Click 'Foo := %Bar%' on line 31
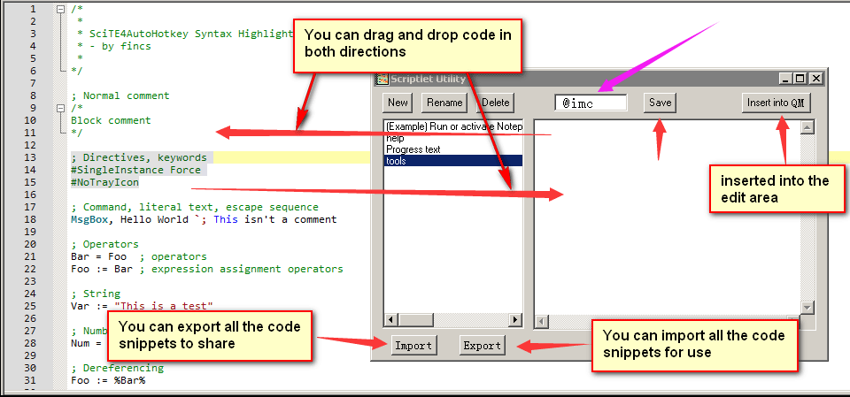Image resolution: width=850 pixels, height=397 pixels. pyautogui.click(x=108, y=380)
